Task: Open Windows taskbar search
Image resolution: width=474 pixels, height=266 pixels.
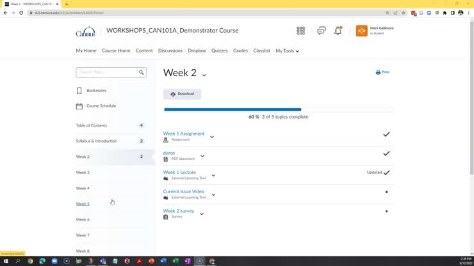Action: coord(18,261)
